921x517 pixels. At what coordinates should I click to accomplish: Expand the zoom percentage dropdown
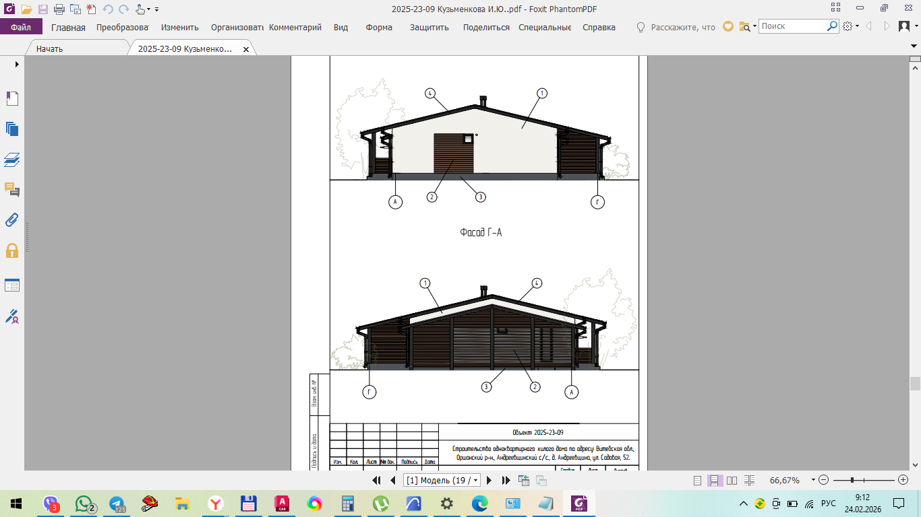pyautogui.click(x=813, y=480)
